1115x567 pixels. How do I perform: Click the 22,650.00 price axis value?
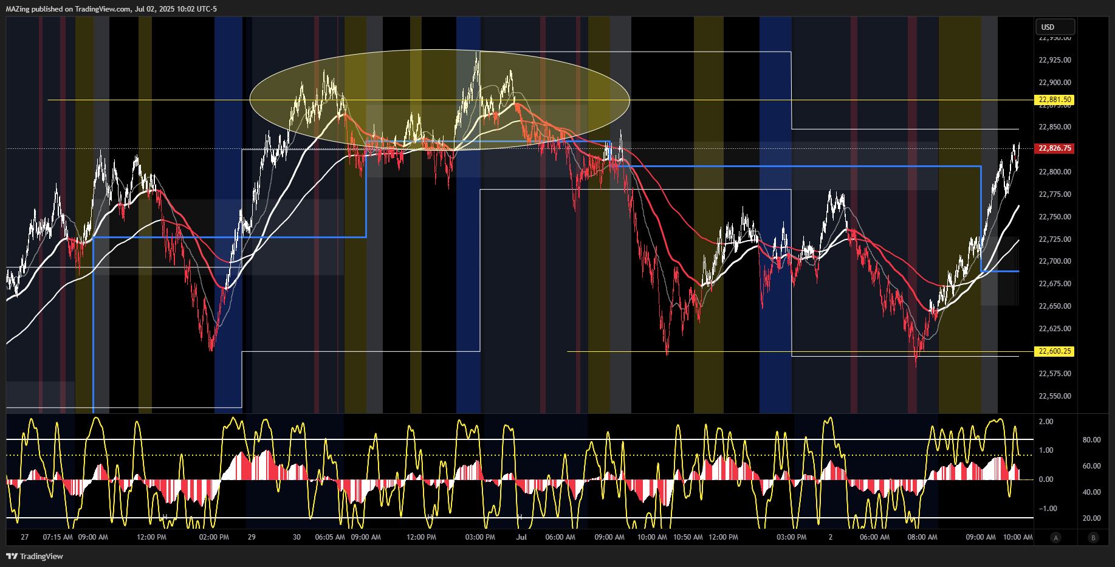[1055, 306]
